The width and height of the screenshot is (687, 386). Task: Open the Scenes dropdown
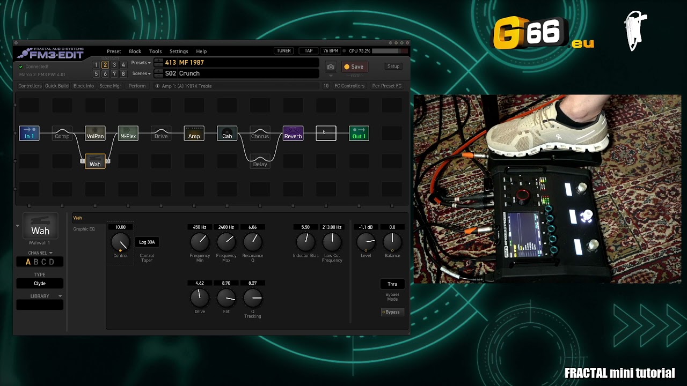[x=141, y=73]
